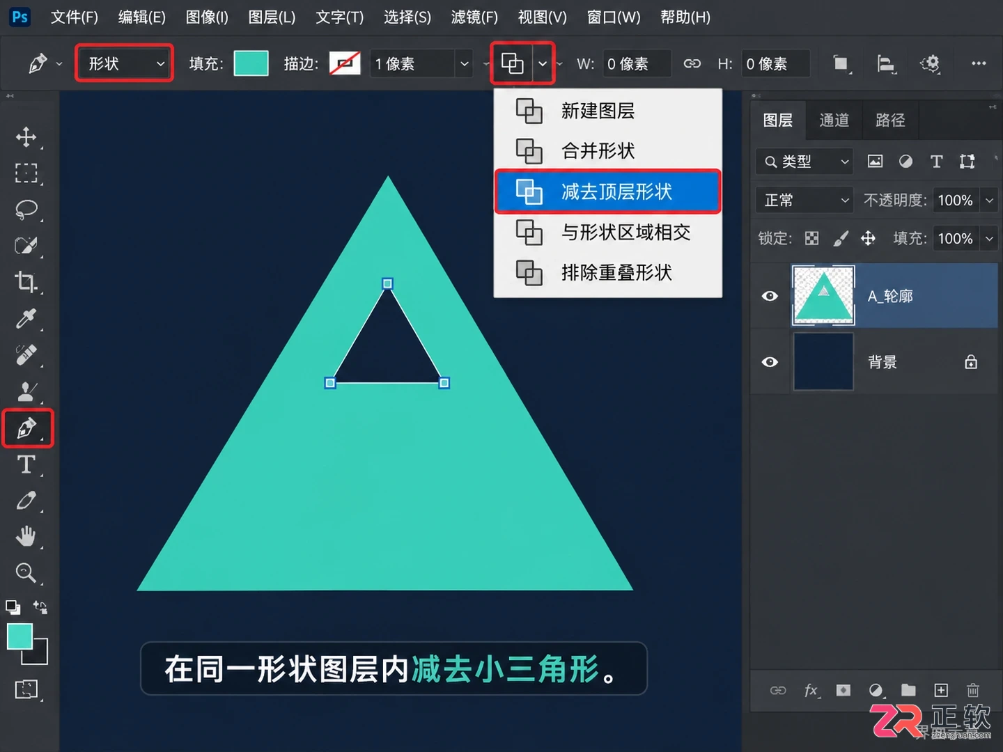Create a new group folder icon
Screen dimensions: 1003x752
coord(908,690)
